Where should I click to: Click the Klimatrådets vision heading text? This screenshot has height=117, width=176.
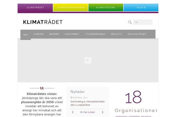(x=42, y=94)
